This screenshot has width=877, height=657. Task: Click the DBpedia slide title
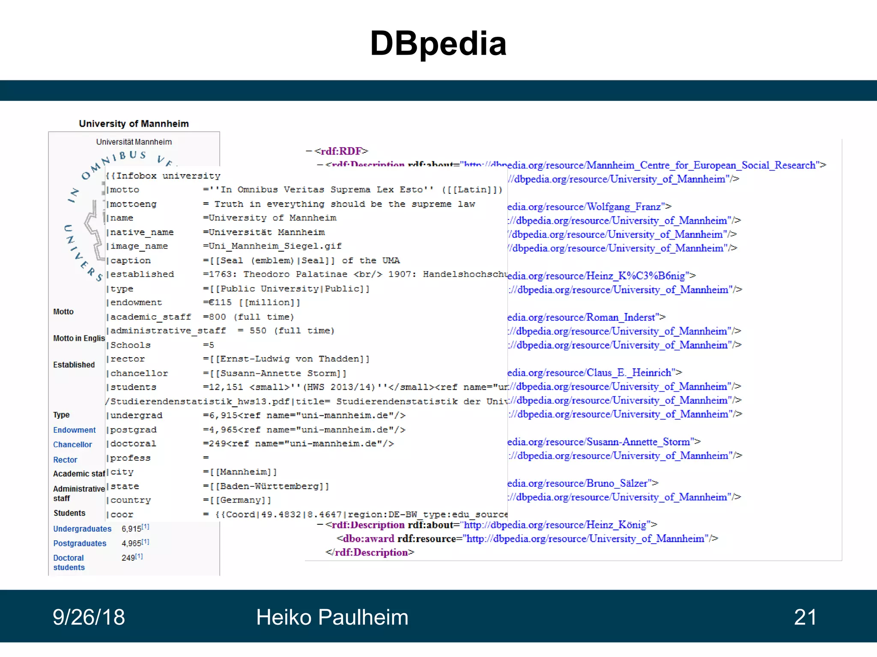pos(438,44)
